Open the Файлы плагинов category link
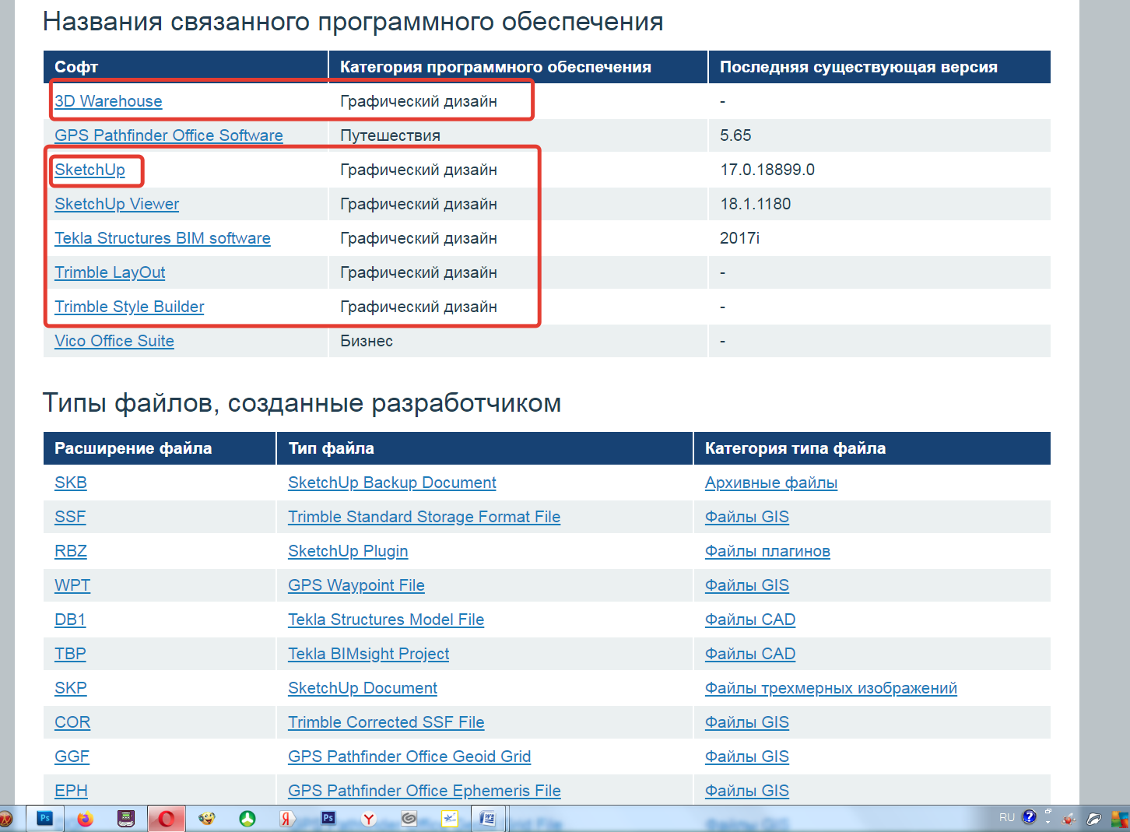 [x=767, y=551]
